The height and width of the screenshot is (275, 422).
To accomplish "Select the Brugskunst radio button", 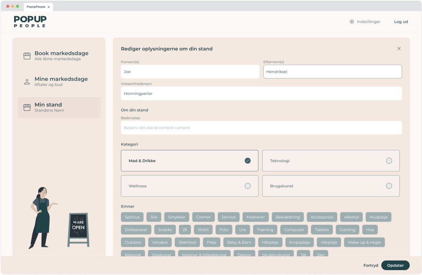I will click(x=389, y=186).
